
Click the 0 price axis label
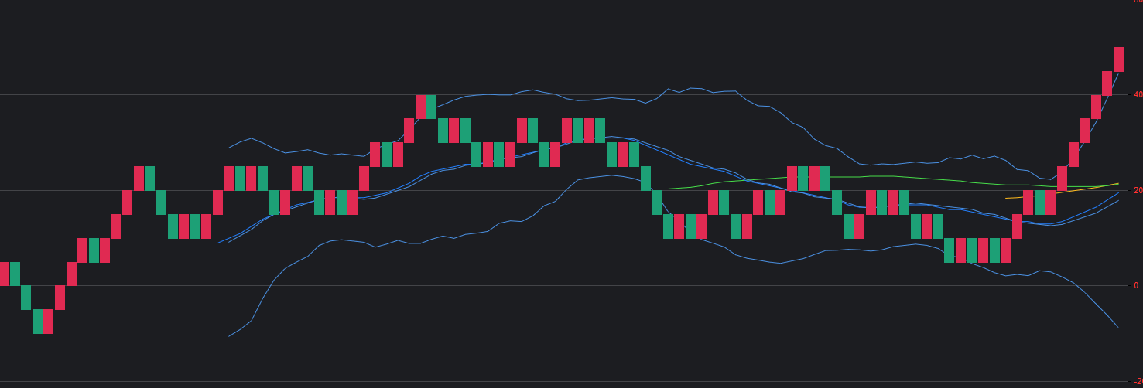[x=1136, y=285]
